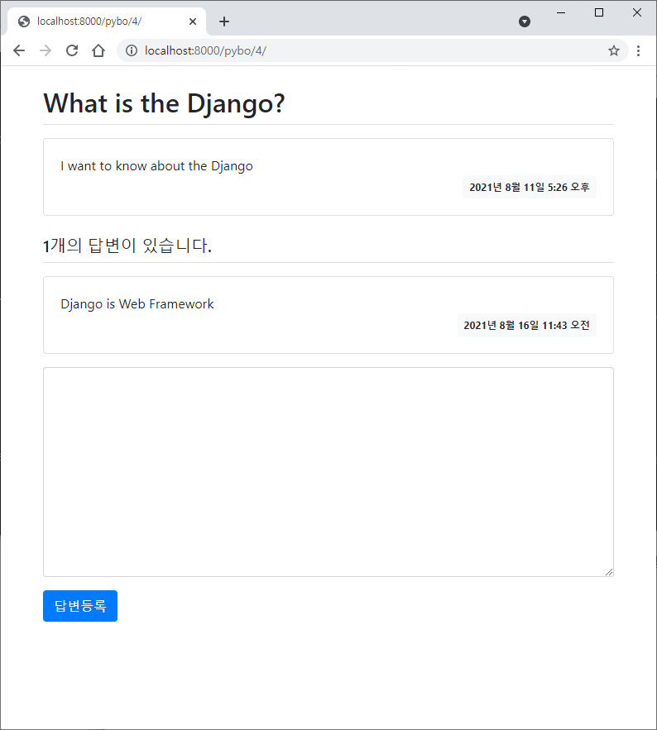Maximize the browser window
Screen dimensions: 657x730
coord(599,12)
